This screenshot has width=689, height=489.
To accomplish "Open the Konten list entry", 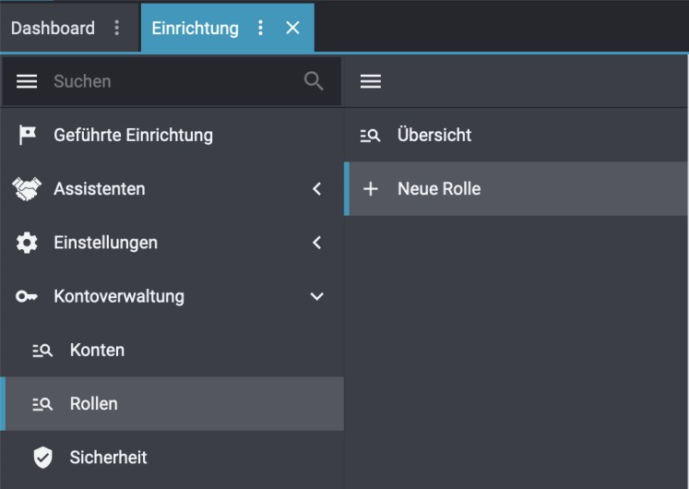I will click(x=97, y=350).
